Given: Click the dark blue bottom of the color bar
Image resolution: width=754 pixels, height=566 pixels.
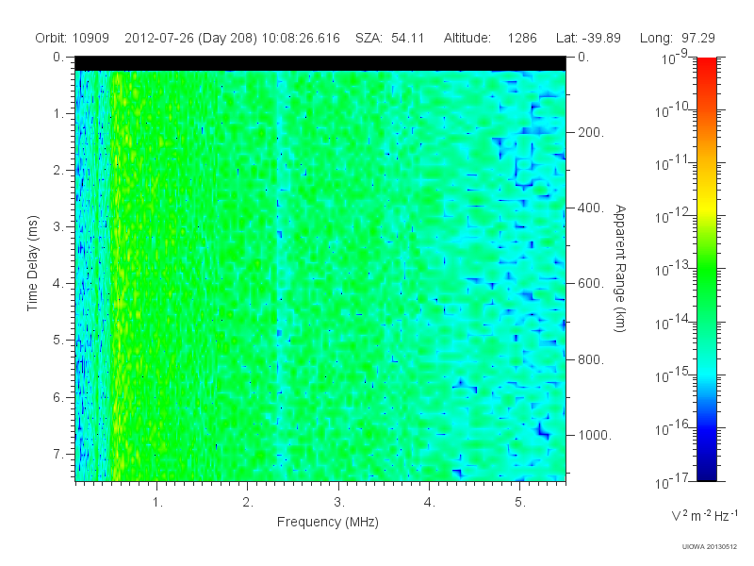Looking at the screenshot, I should [x=706, y=474].
